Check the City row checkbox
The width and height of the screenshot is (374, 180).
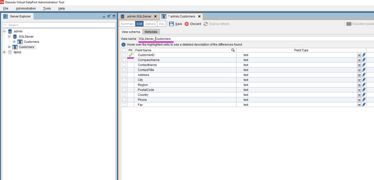click(124, 80)
